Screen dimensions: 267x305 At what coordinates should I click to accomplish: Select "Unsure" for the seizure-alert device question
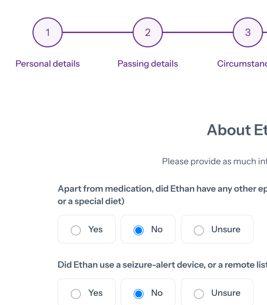(x=217, y=293)
